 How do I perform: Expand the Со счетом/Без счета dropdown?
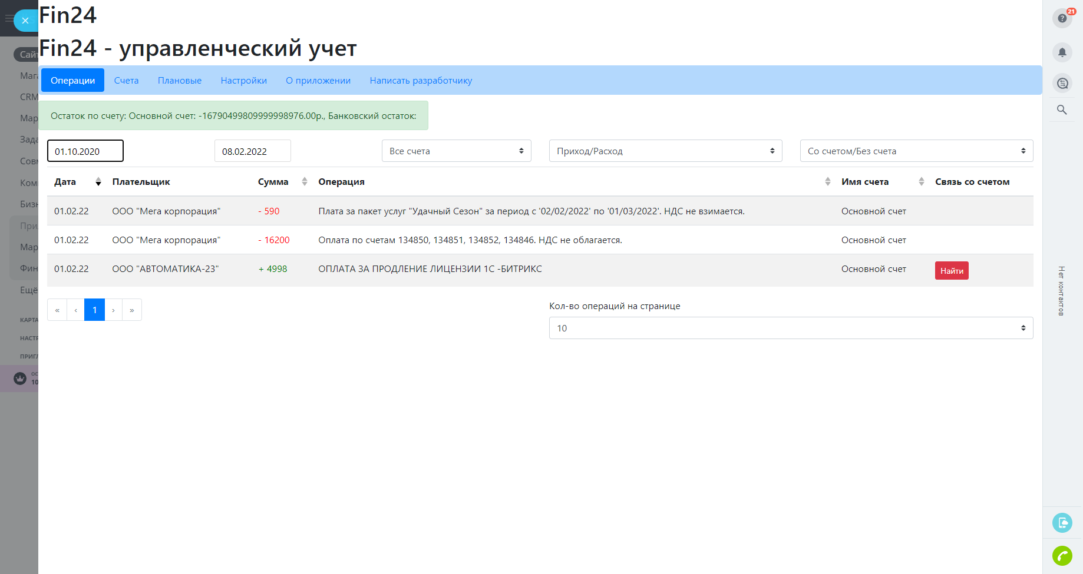click(x=917, y=151)
